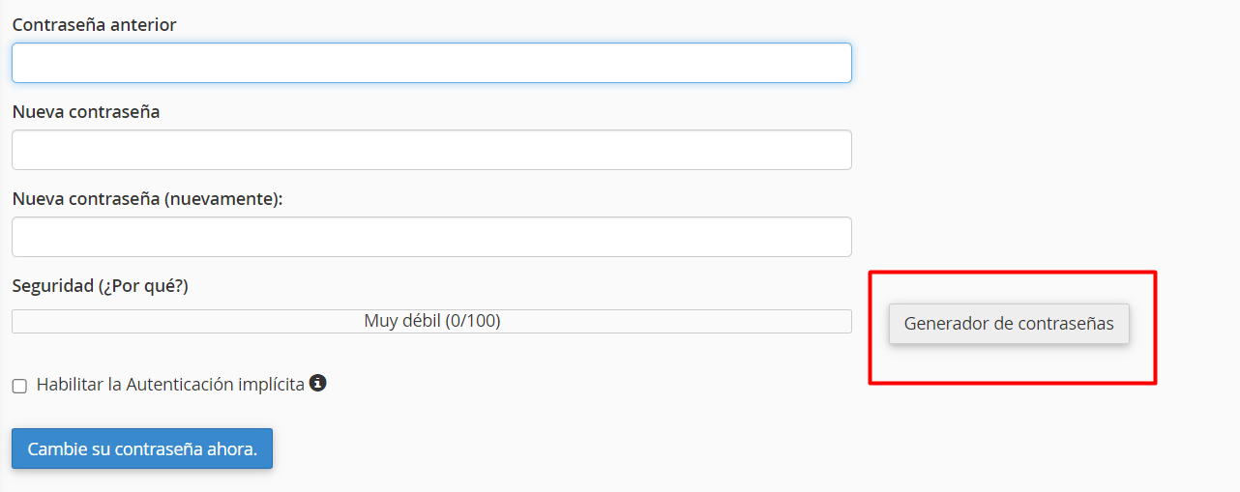Viewport: 1240px width, 492px height.
Task: Click the Seguridad label text
Action: click(x=52, y=286)
